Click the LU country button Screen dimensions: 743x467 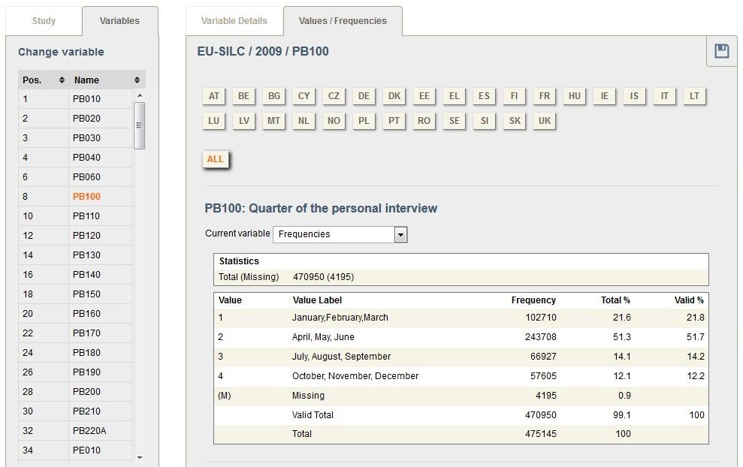213,120
